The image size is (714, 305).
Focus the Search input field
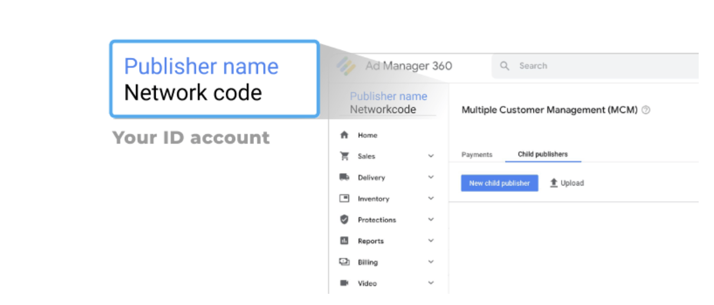point(596,66)
